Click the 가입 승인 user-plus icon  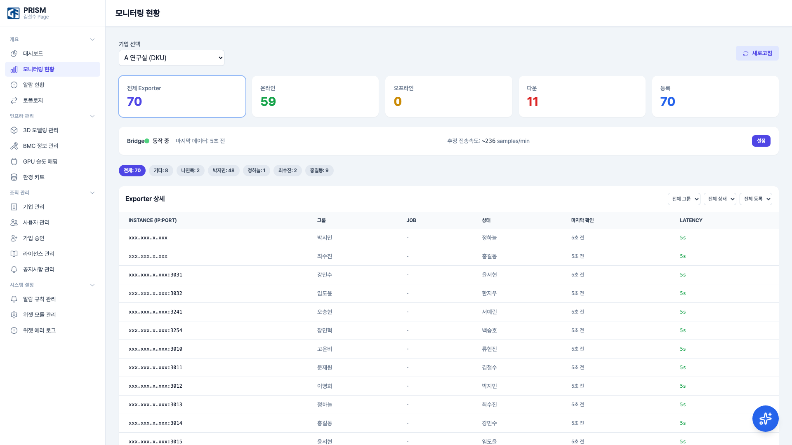tap(14, 238)
